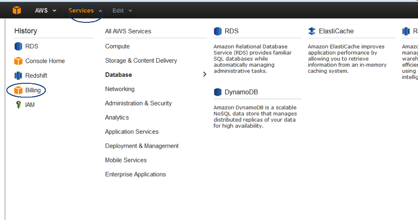The width and height of the screenshot is (418, 220).
Task: Click the DynamoDB description text
Action: point(255,117)
